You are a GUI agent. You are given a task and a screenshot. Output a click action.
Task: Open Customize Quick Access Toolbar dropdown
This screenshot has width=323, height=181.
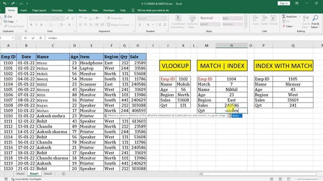(x=27, y=4)
